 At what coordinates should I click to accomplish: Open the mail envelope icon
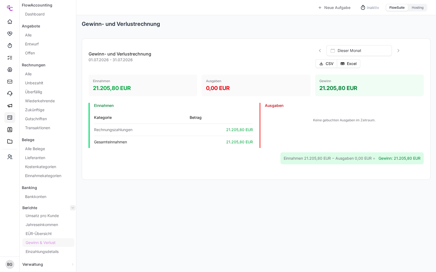click(10, 81)
